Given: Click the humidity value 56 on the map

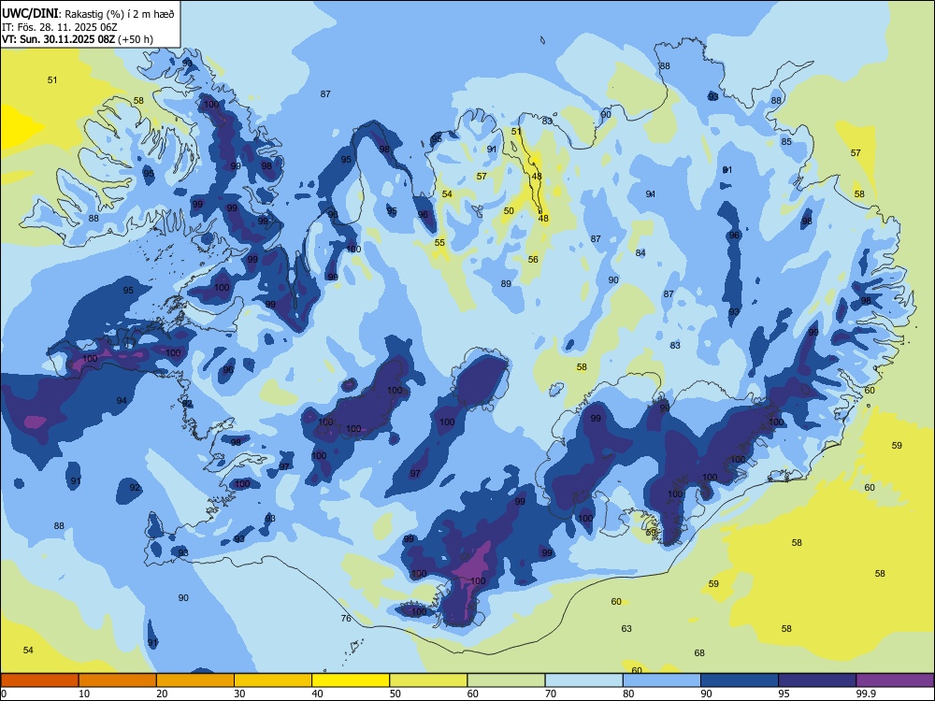Looking at the screenshot, I should [x=533, y=259].
